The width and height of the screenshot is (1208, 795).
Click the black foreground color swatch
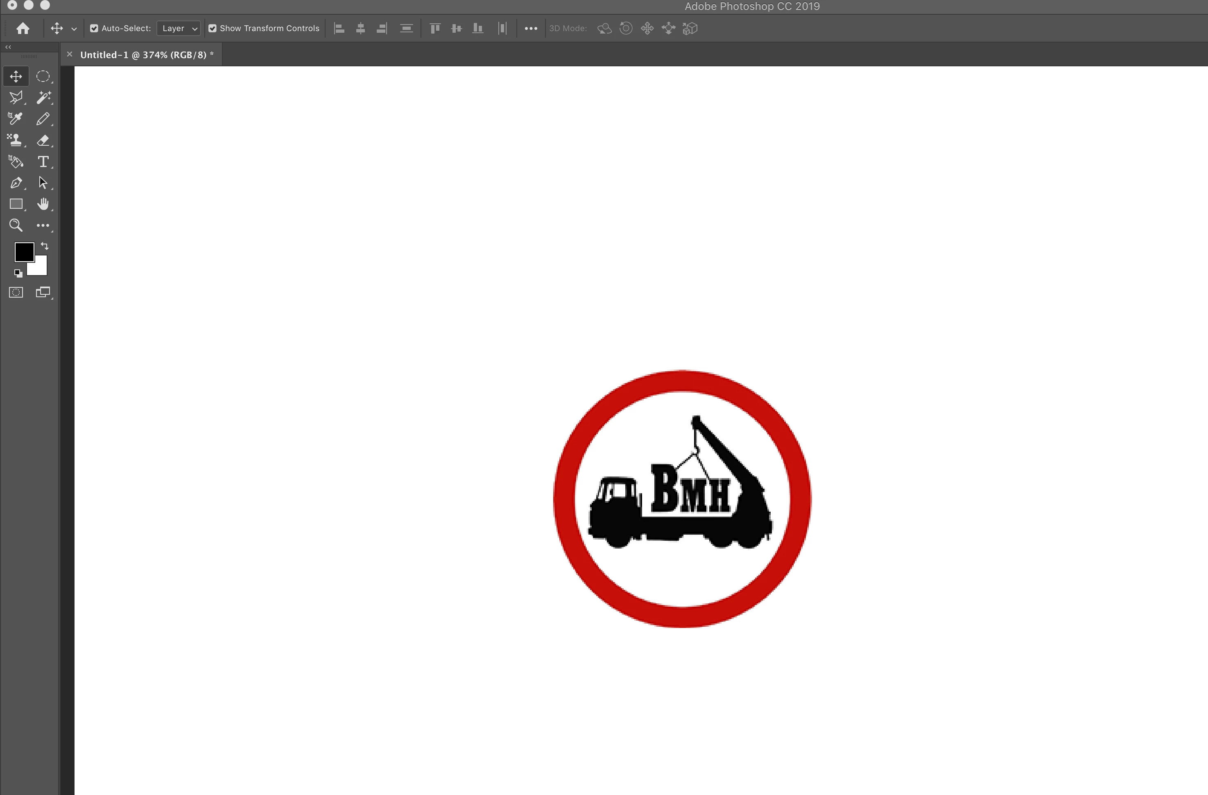23,252
